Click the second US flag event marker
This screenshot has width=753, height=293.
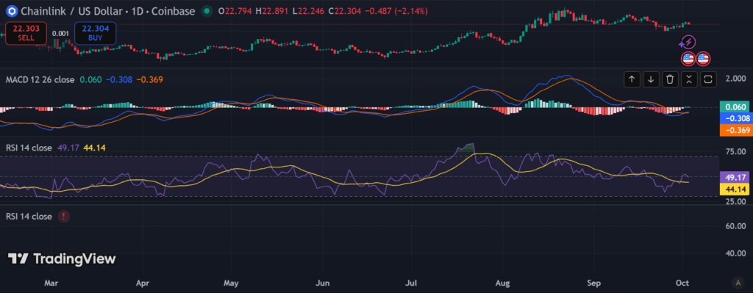coord(703,59)
